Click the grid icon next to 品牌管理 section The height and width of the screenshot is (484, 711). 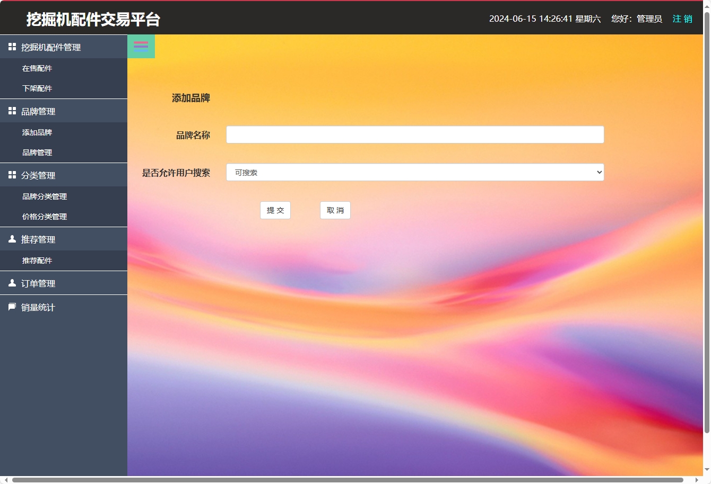coord(12,111)
